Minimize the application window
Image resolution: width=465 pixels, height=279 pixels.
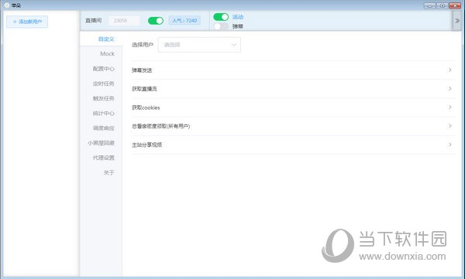429,5
